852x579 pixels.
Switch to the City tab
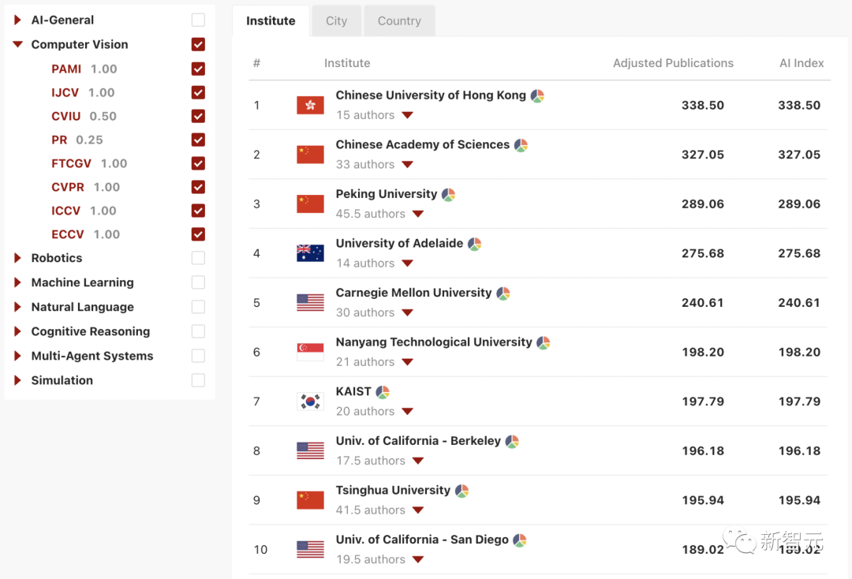coord(336,21)
